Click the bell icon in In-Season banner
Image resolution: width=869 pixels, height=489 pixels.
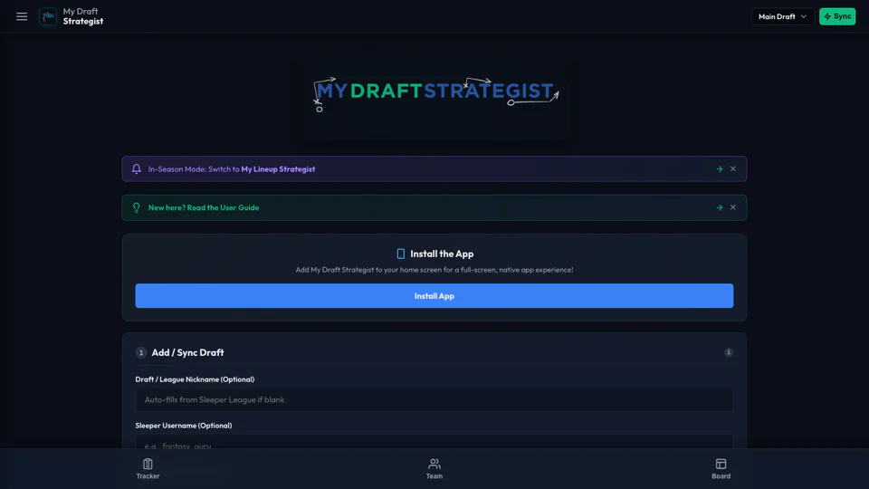pyautogui.click(x=137, y=169)
